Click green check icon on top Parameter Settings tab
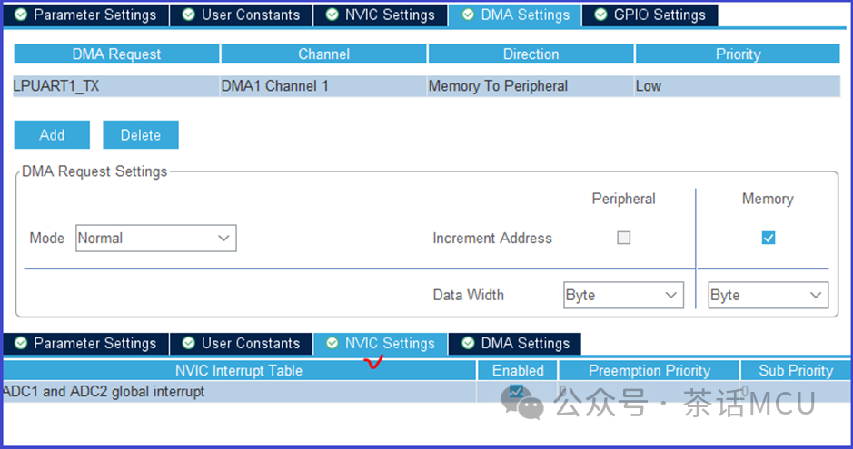Image resolution: width=853 pixels, height=449 pixels. pos(21,15)
